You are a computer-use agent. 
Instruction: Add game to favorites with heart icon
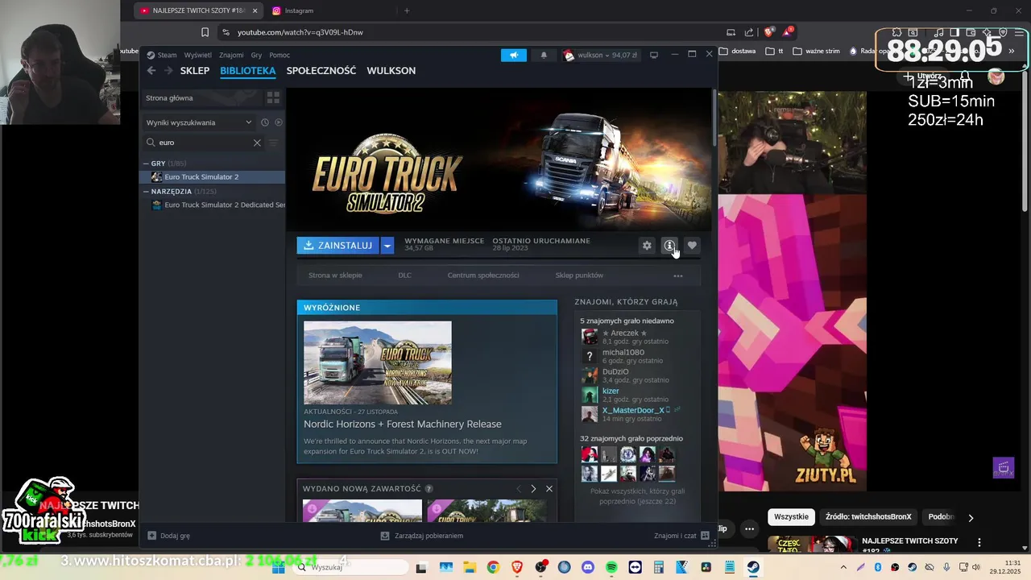pyautogui.click(x=692, y=246)
